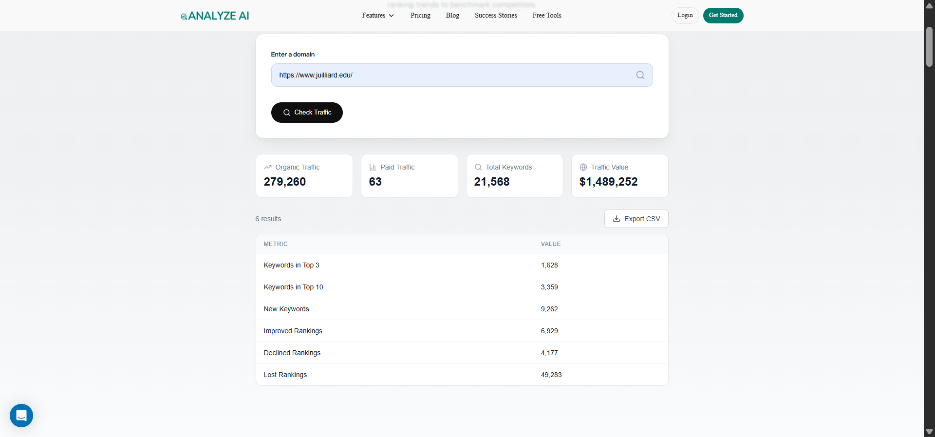Open Success Stories
The width and height of the screenshot is (935, 437).
coord(496,16)
